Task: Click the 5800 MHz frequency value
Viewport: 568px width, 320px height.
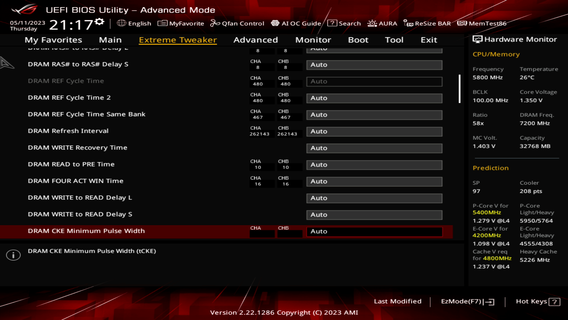Action: click(488, 77)
